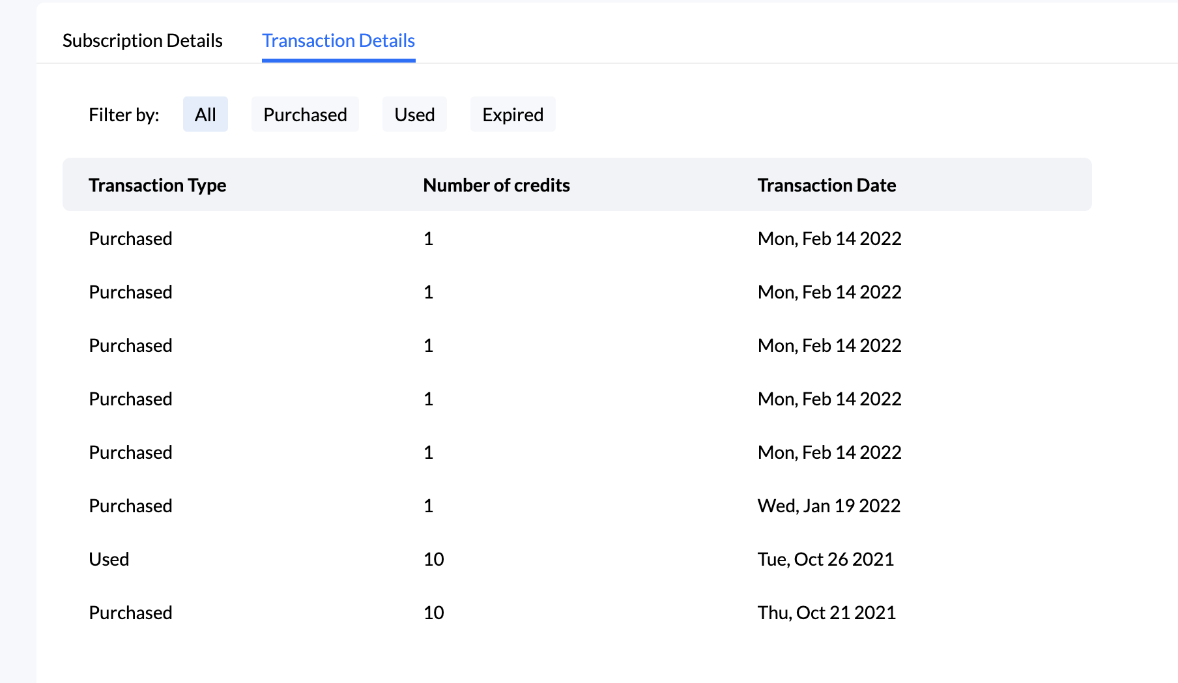
Task: Click the transaction dated Wed, Jan 19 2022
Action: click(x=829, y=505)
